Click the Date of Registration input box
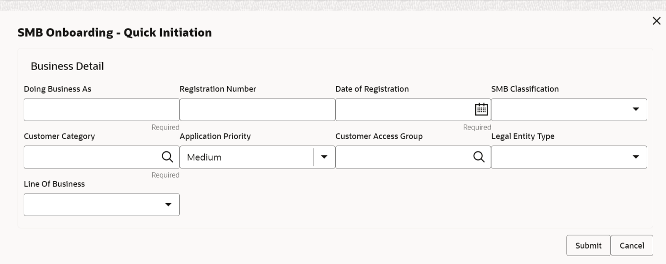Screen dimensions: 666x264 (x=403, y=109)
